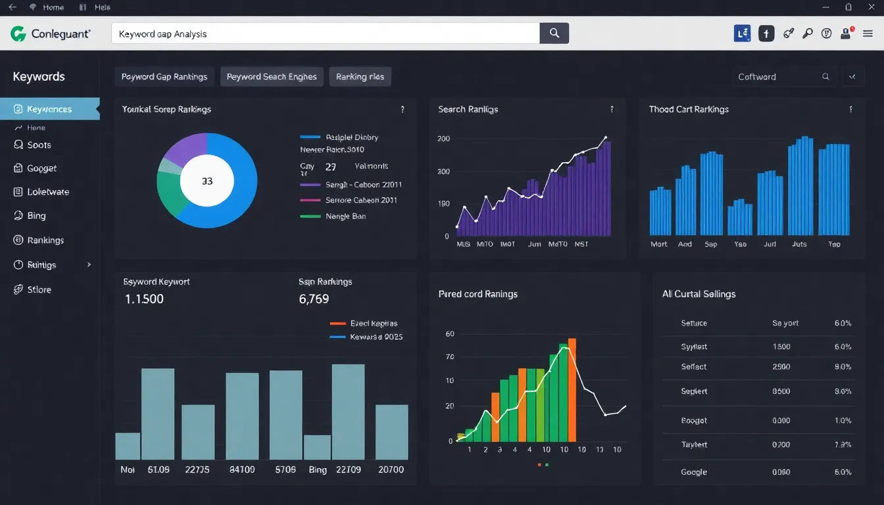Viewport: 884px width, 505px height.
Task: Click the Peyword Gap Rankings button
Action: (x=164, y=76)
